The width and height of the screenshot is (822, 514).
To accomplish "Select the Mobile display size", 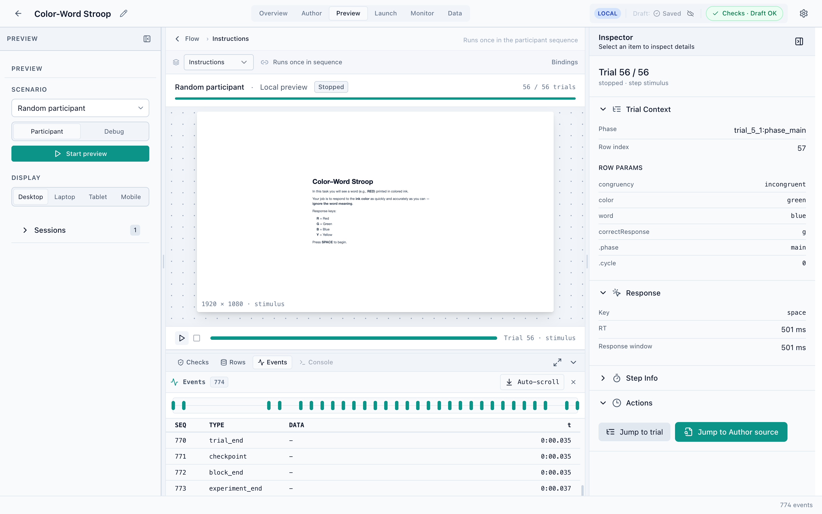I will click(x=131, y=197).
